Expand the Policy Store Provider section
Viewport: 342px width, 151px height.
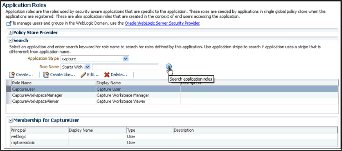(x=11, y=33)
